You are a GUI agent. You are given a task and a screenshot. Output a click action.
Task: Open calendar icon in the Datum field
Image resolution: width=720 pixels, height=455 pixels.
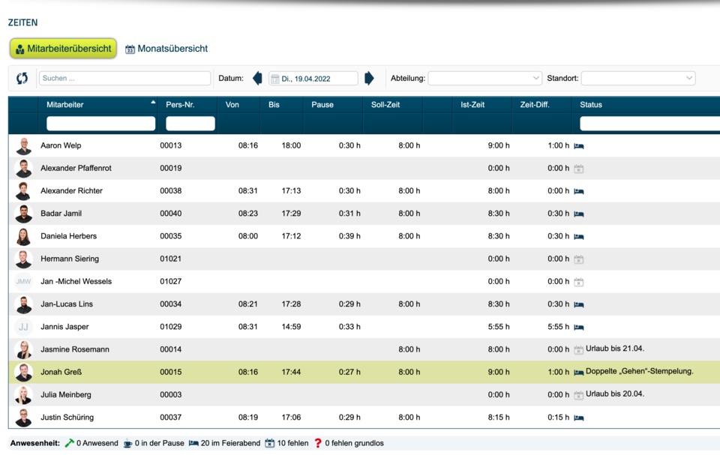tap(275, 79)
